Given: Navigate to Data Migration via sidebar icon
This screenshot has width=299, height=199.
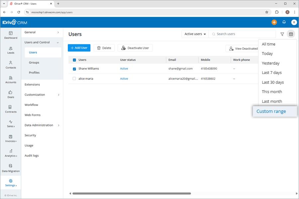Looking at the screenshot, I should point(11,167).
